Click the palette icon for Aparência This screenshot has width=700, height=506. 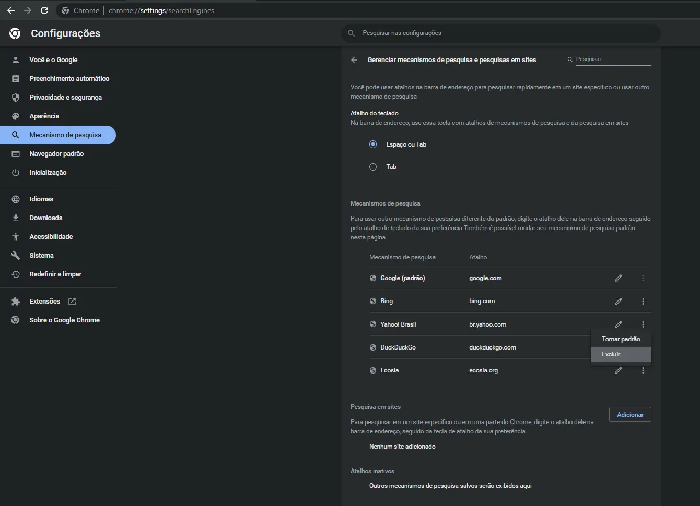(16, 116)
